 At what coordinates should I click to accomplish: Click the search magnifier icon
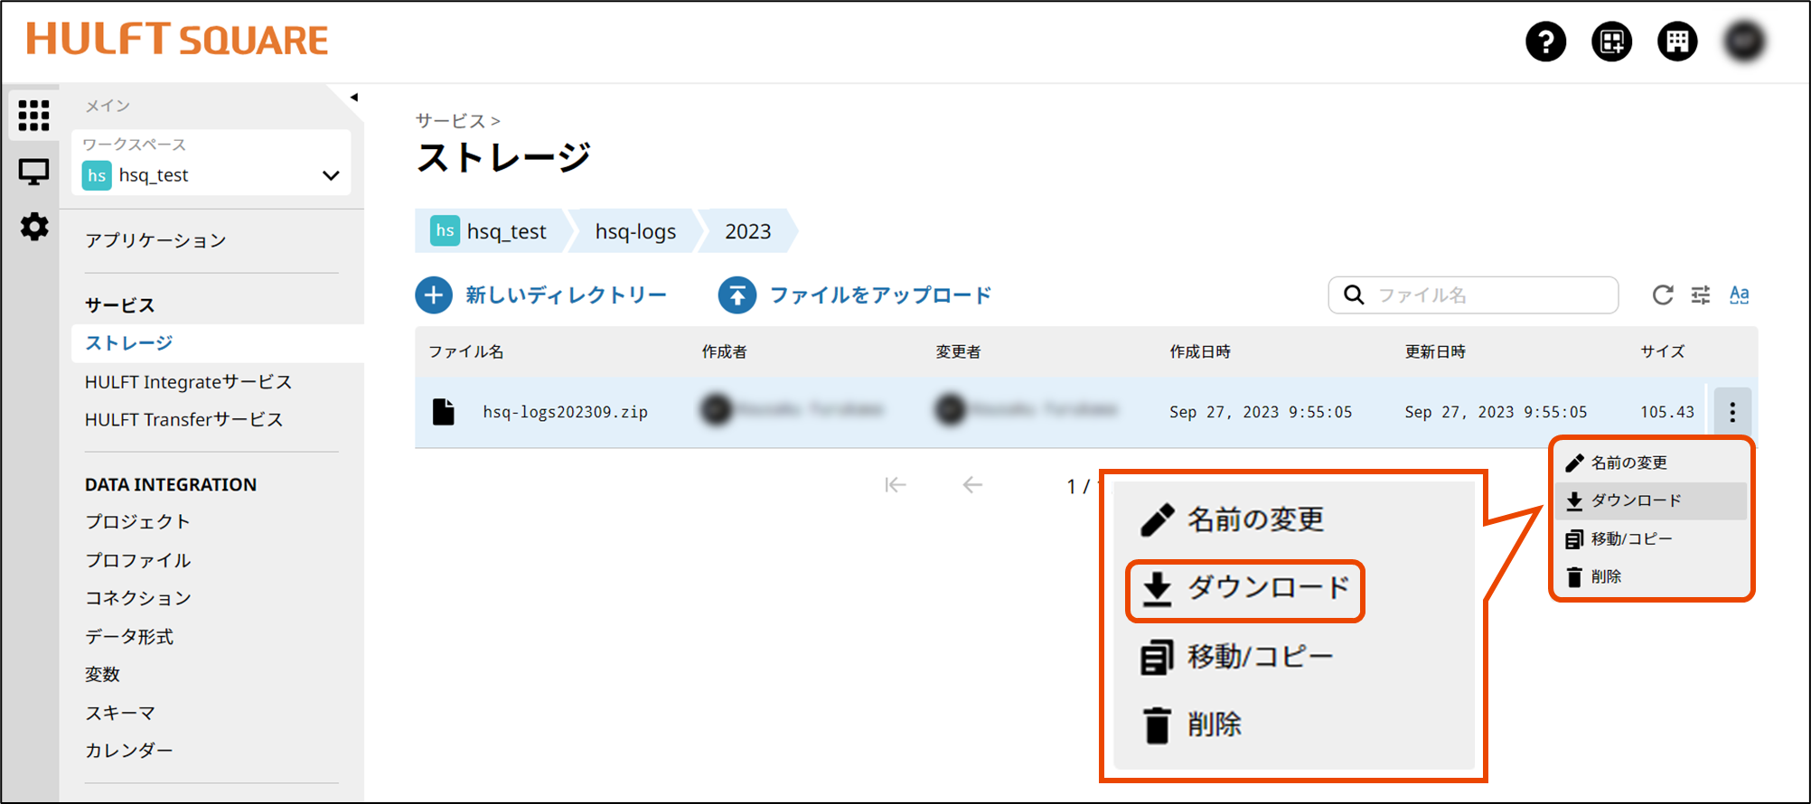[x=1354, y=295]
